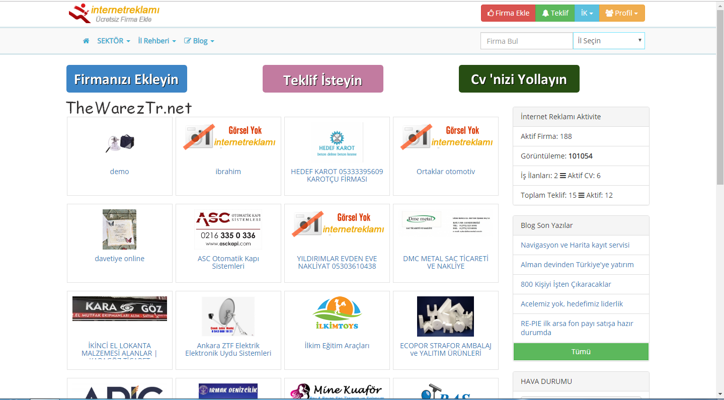724x400 pixels.
Task: Open the İl Seçin city selector
Action: pos(609,41)
